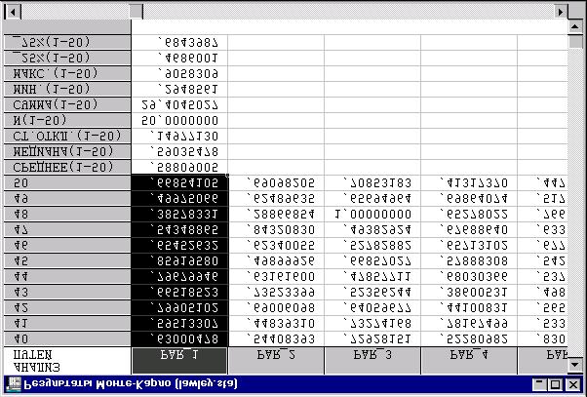587x397 pixels.
Task: Click the PAR_2 cell in row 50
Action: pyautogui.click(x=276, y=182)
